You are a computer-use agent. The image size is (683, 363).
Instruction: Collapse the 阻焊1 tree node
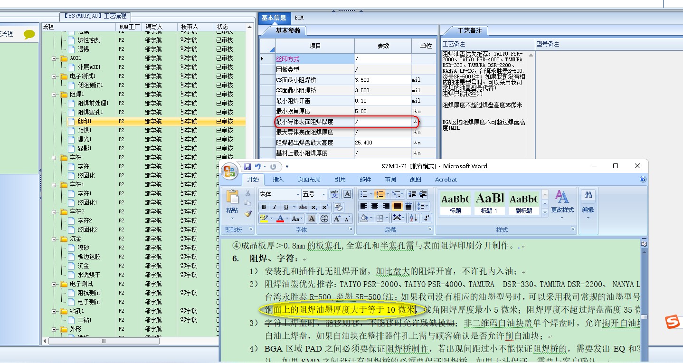pyautogui.click(x=55, y=94)
